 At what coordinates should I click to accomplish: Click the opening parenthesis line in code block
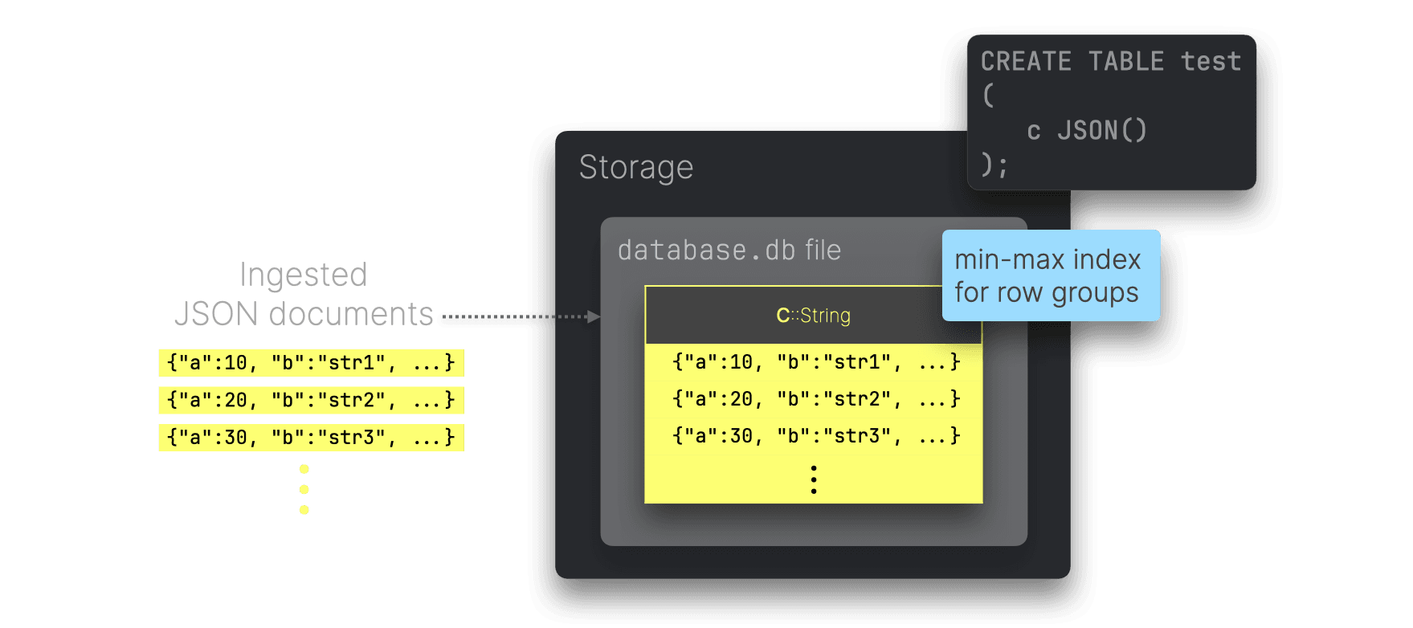coord(989,96)
